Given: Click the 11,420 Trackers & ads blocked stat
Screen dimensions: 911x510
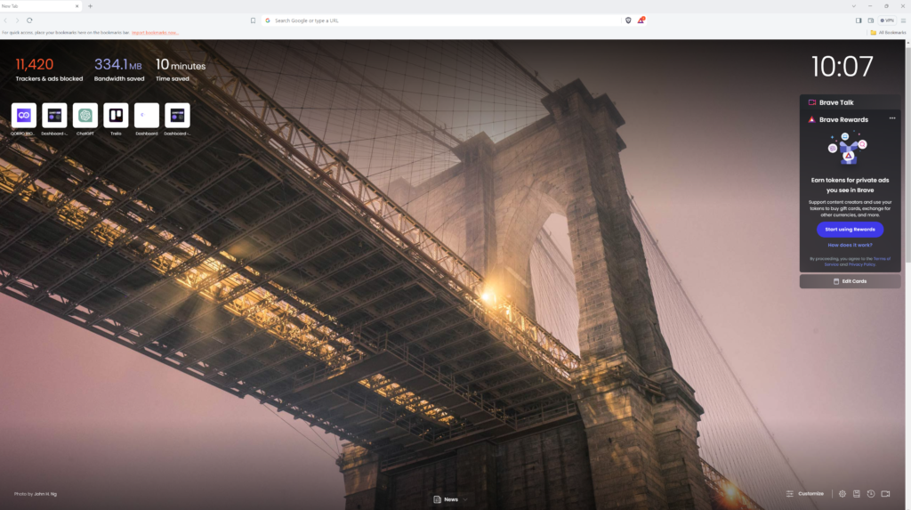Looking at the screenshot, I should (49, 69).
